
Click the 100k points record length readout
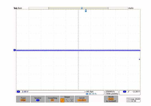[112, 94]
